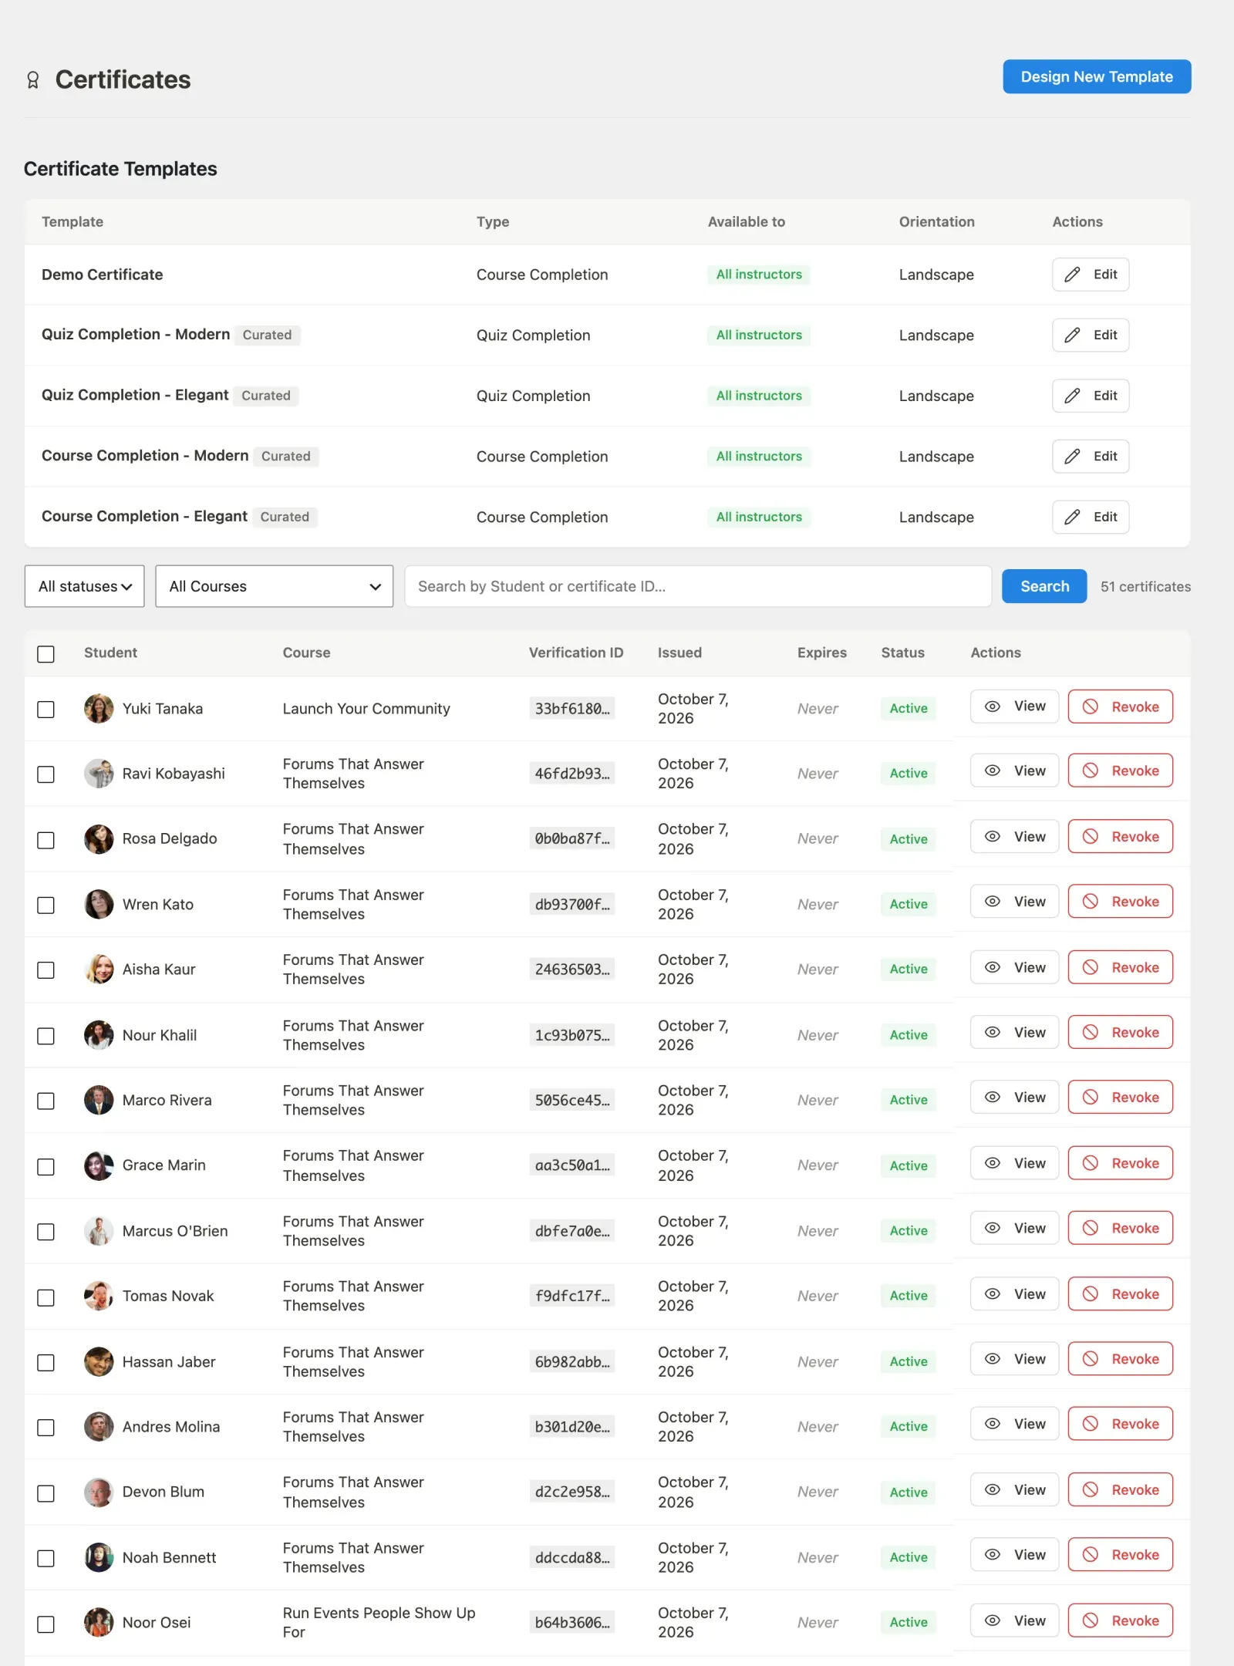This screenshot has width=1234, height=1666.
Task: Click revoke circle icon for Marcus O'Brien
Action: (x=1090, y=1228)
